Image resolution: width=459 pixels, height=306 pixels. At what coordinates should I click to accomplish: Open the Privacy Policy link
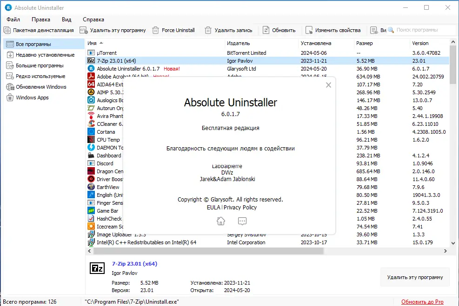click(x=240, y=208)
